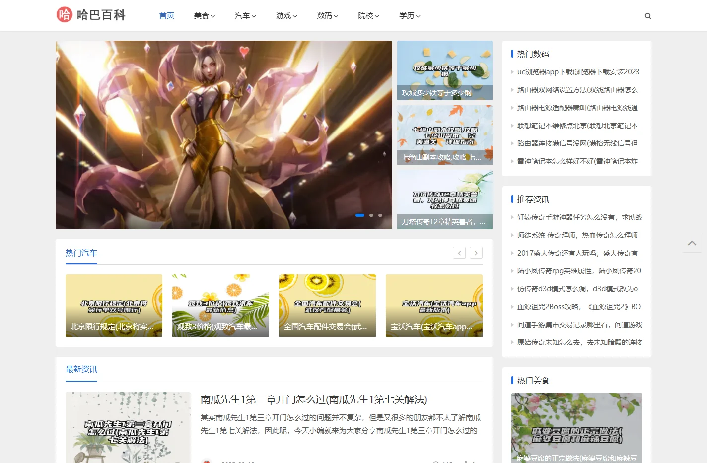The height and width of the screenshot is (463, 707).
Task: Open the 七绝山副本攻略 thumbnail
Action: (x=445, y=135)
